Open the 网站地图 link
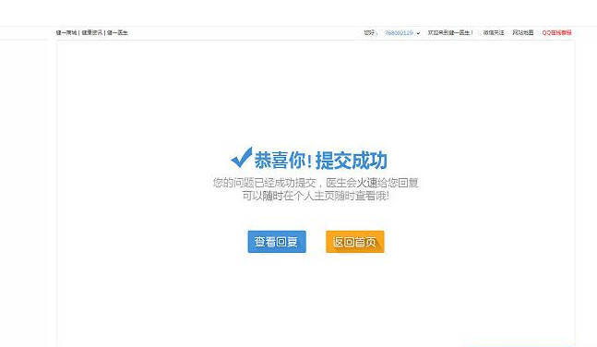 tap(523, 32)
